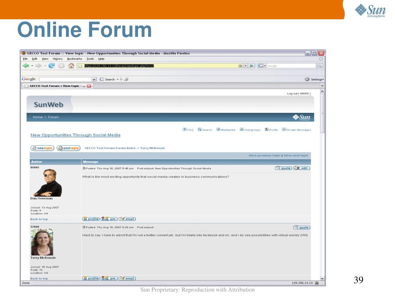Reload the page with the refresh icon
This screenshot has width=395, height=296.
[x=51, y=66]
